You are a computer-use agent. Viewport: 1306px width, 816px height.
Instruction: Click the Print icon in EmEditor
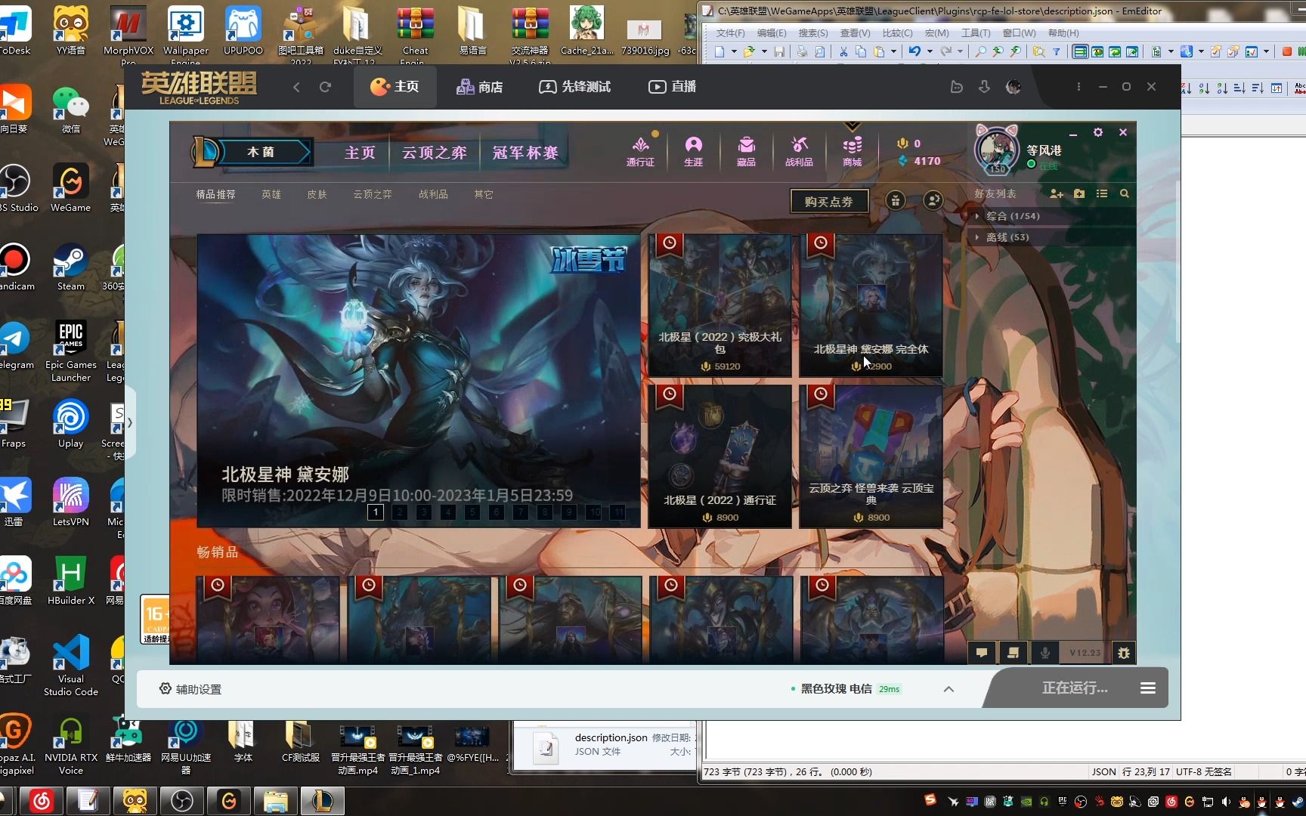tap(802, 51)
